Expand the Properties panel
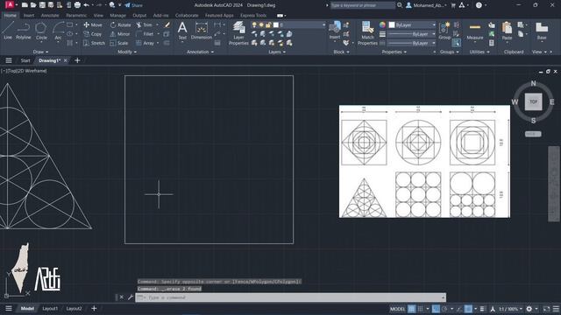The height and width of the screenshot is (315, 561). (394, 52)
